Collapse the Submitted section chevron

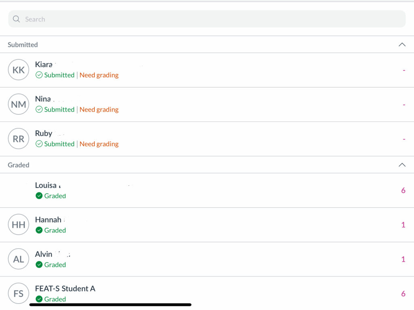point(402,44)
